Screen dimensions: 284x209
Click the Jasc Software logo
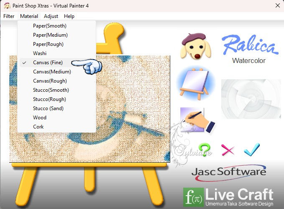click(x=229, y=173)
